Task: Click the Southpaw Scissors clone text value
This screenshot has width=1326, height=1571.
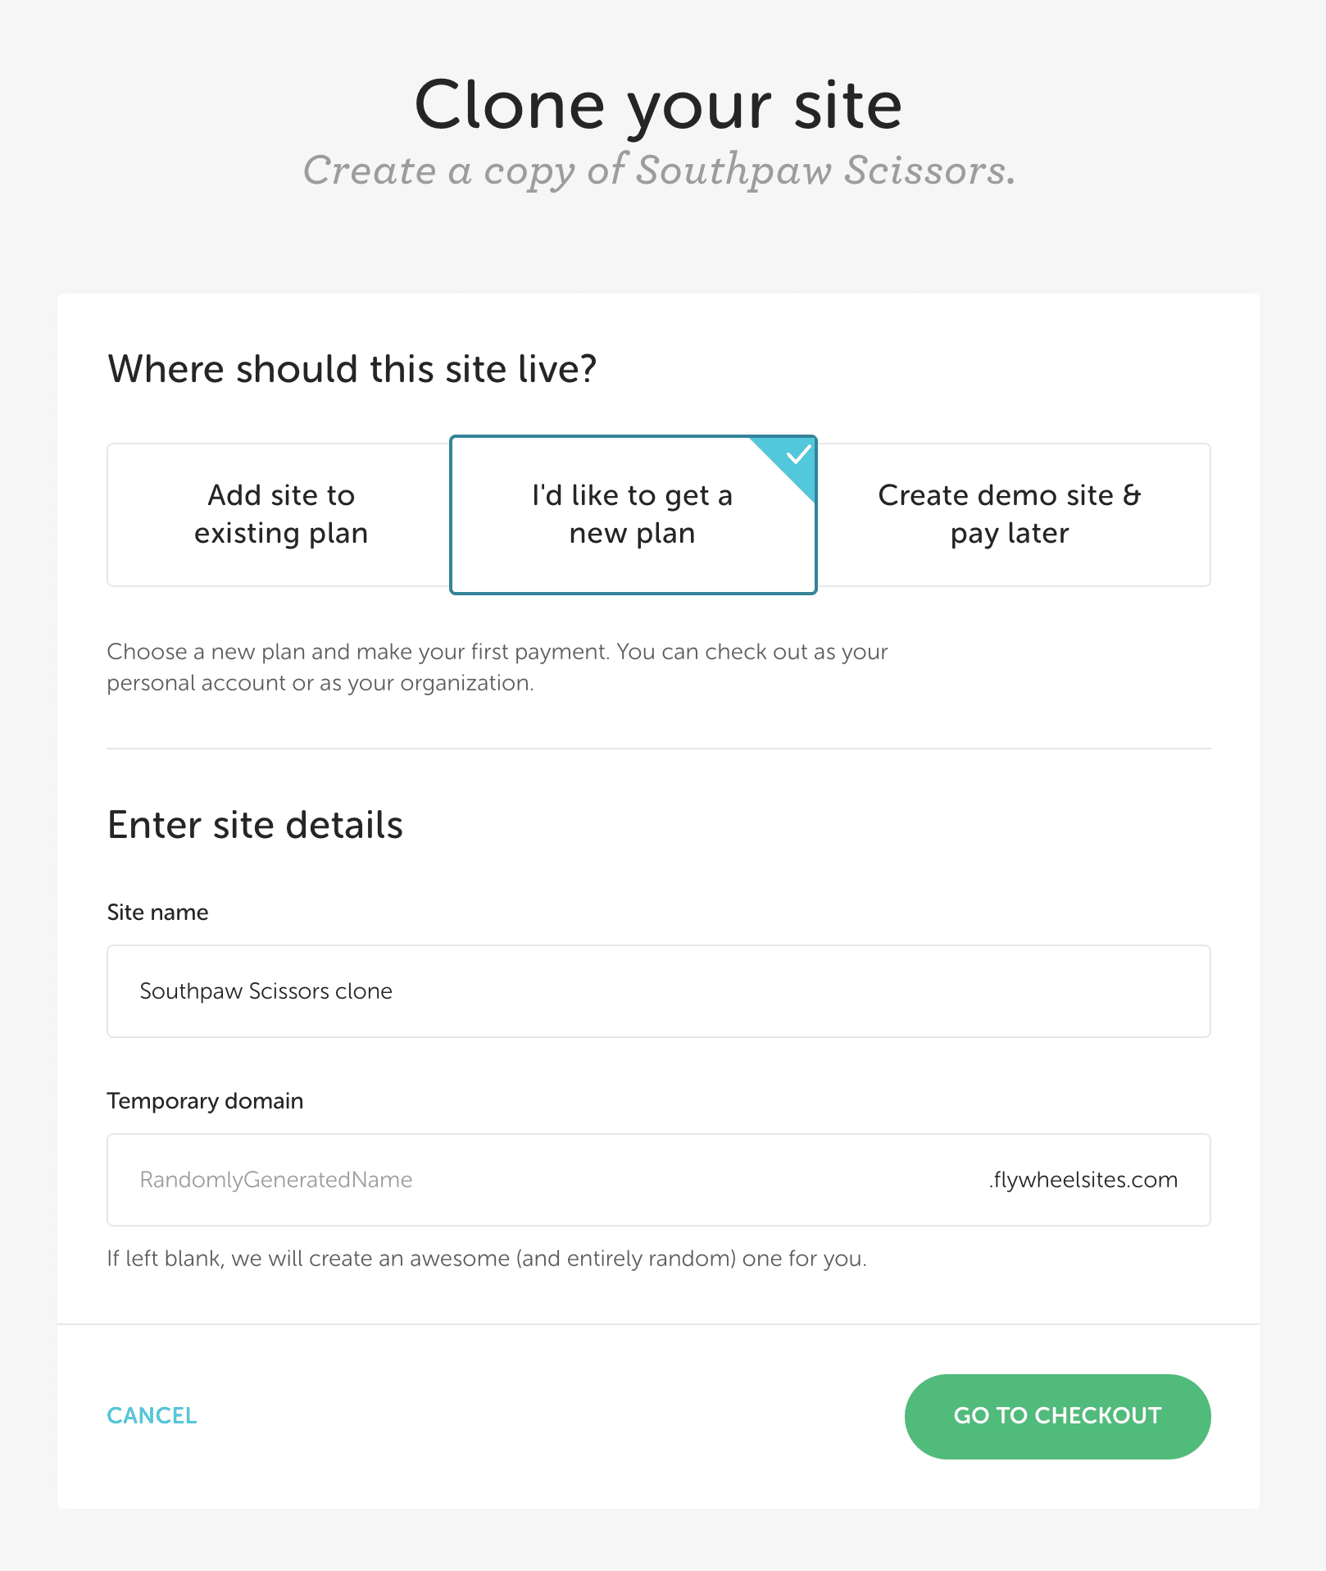Action: coord(266,991)
